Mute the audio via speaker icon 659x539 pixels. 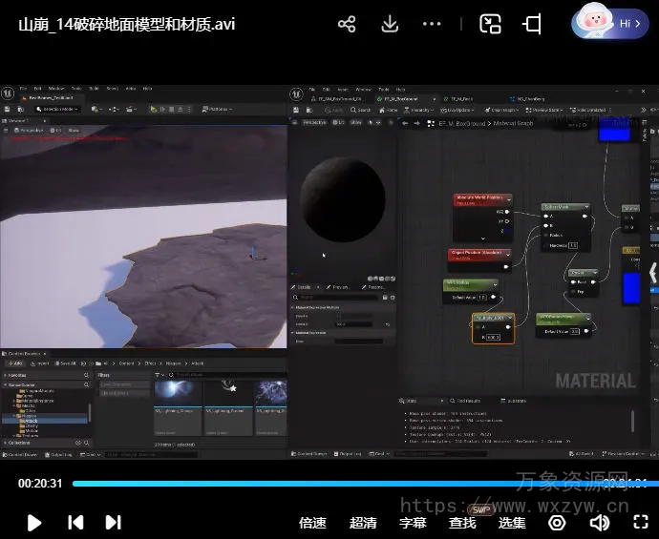600,522
